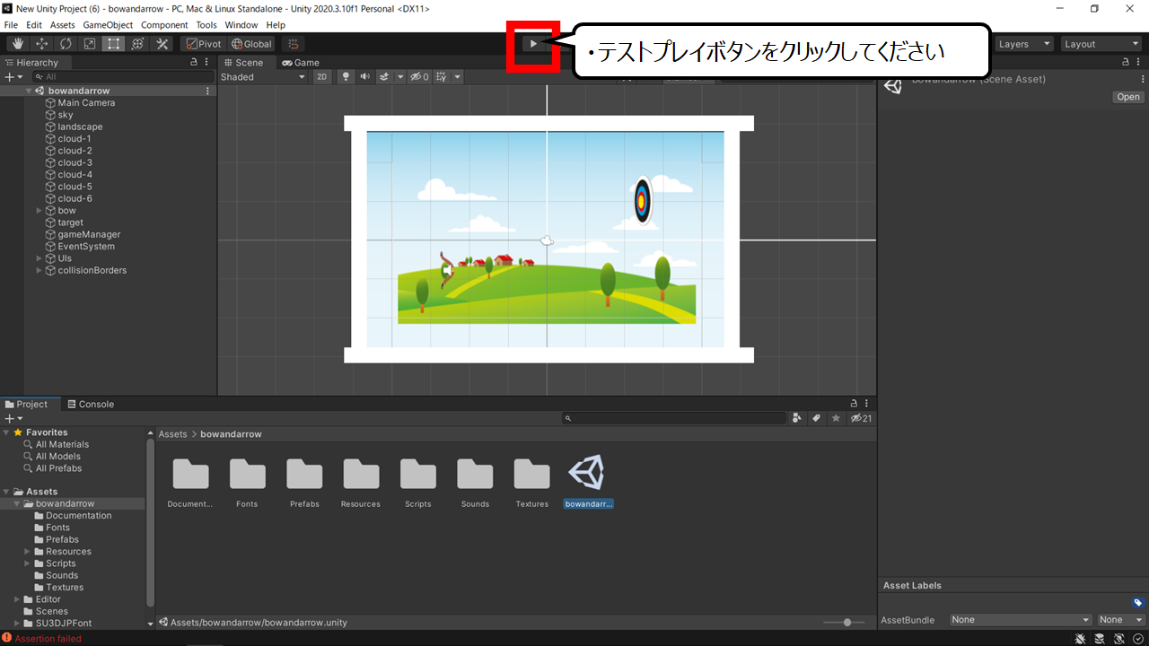
Task: Open bowandarrow scene options menu in Hierarchy
Action: click(x=208, y=91)
